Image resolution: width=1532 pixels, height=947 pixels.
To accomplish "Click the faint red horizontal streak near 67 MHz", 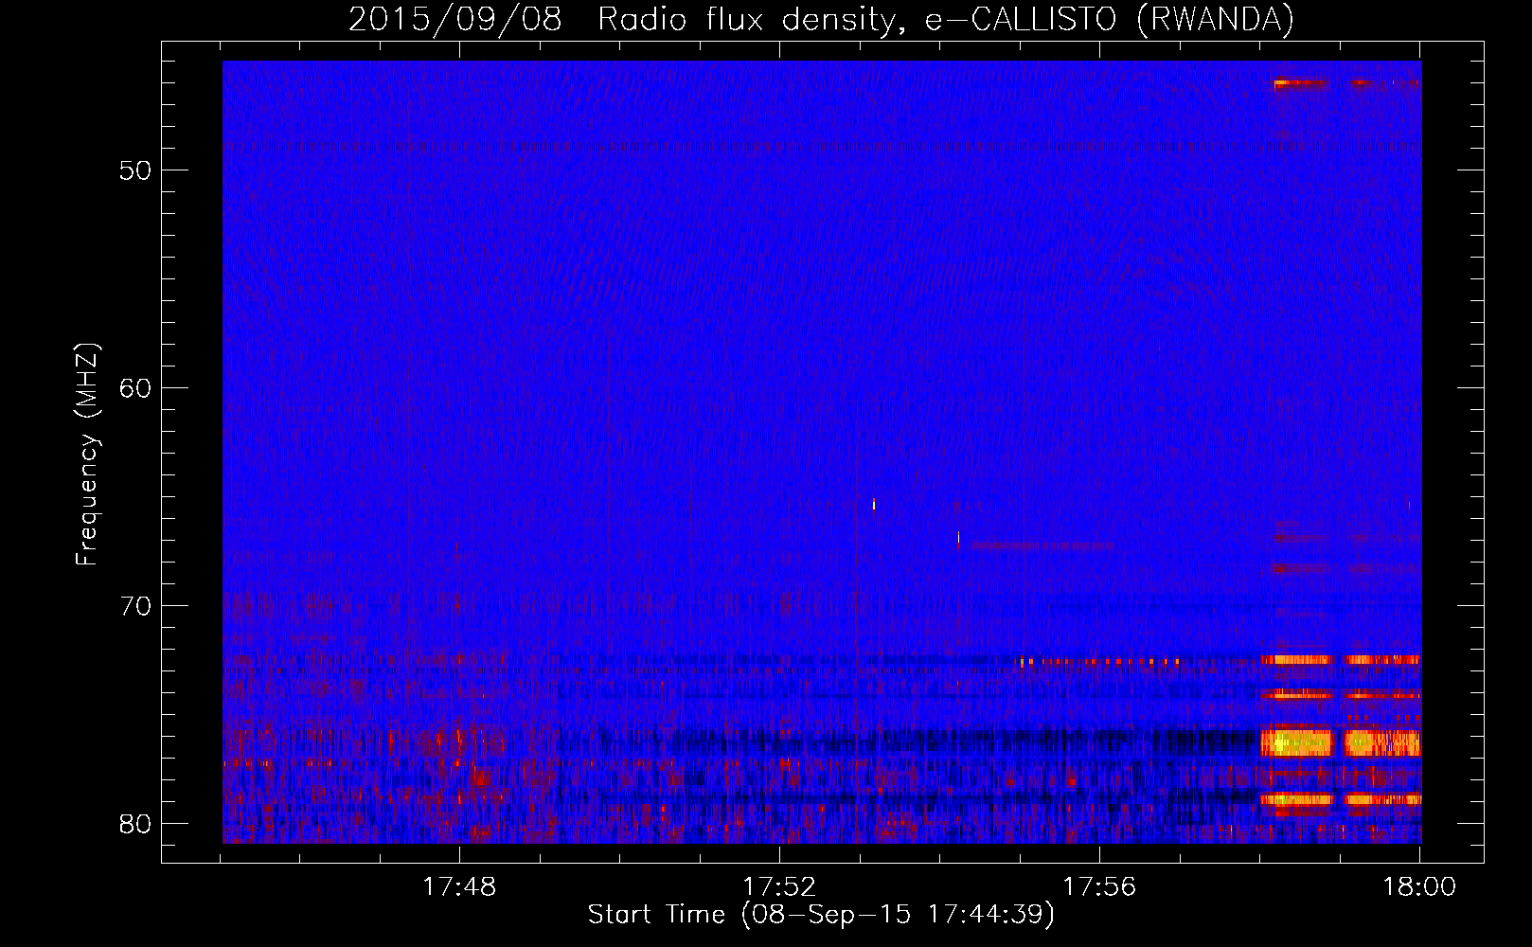I will 1042,546.
